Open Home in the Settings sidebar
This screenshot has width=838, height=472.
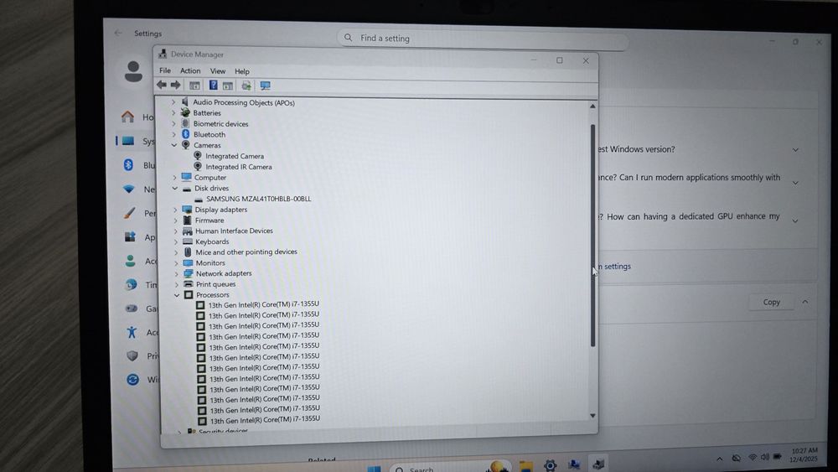127,117
